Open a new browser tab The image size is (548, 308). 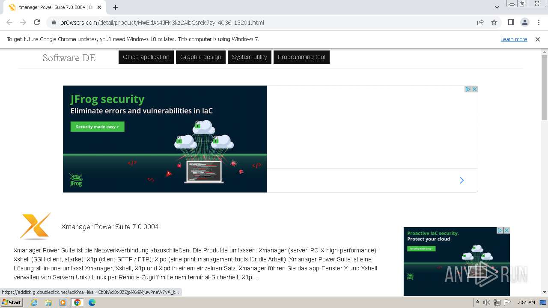click(116, 7)
